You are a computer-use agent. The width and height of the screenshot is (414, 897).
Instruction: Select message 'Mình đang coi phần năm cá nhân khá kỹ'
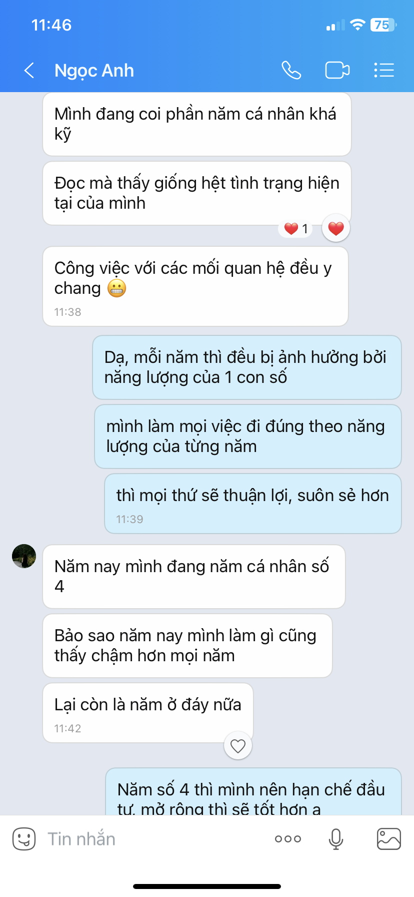click(x=197, y=124)
